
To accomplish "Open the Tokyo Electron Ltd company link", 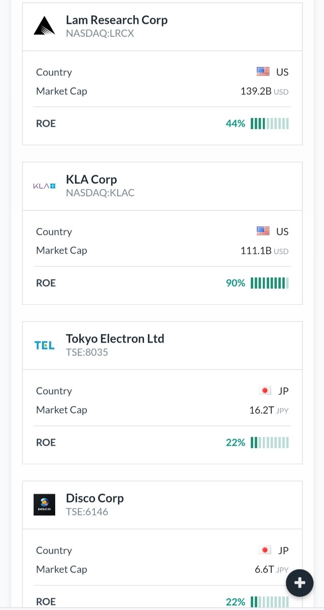I will (115, 339).
